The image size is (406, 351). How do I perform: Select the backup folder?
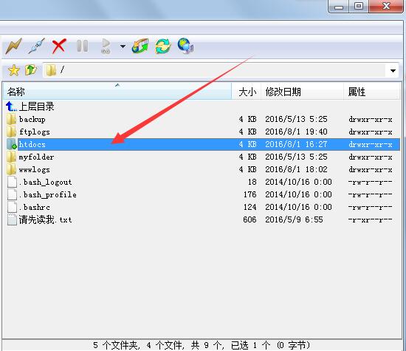(x=32, y=119)
